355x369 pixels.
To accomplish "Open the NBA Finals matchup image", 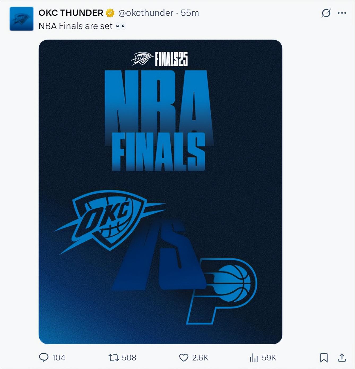I will [x=160, y=192].
